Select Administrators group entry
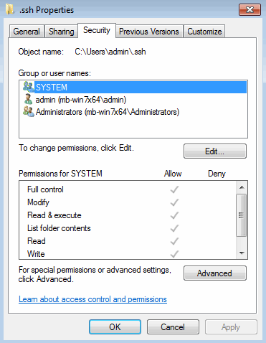 click(108, 112)
